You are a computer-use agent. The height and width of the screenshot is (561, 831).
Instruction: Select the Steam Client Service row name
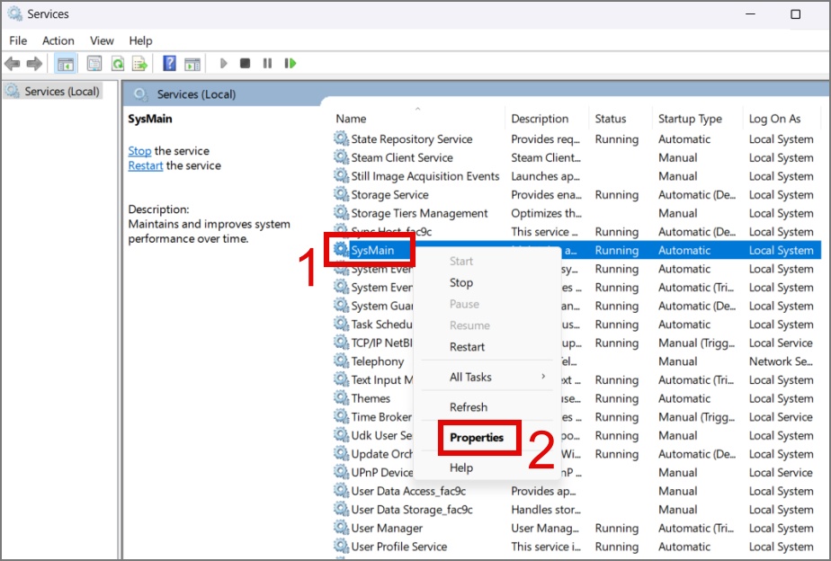pyautogui.click(x=402, y=157)
